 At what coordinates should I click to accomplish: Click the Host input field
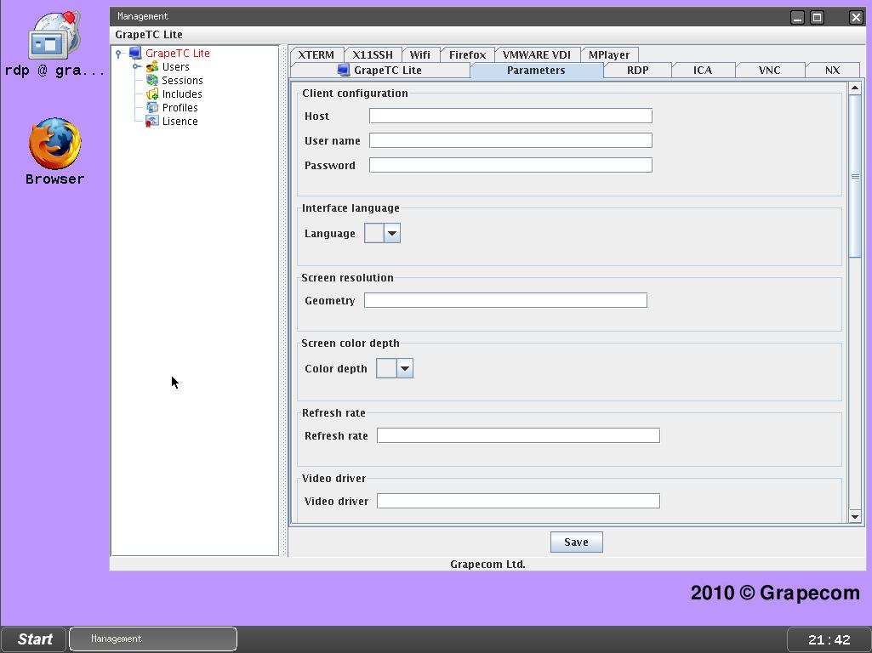tap(510, 116)
